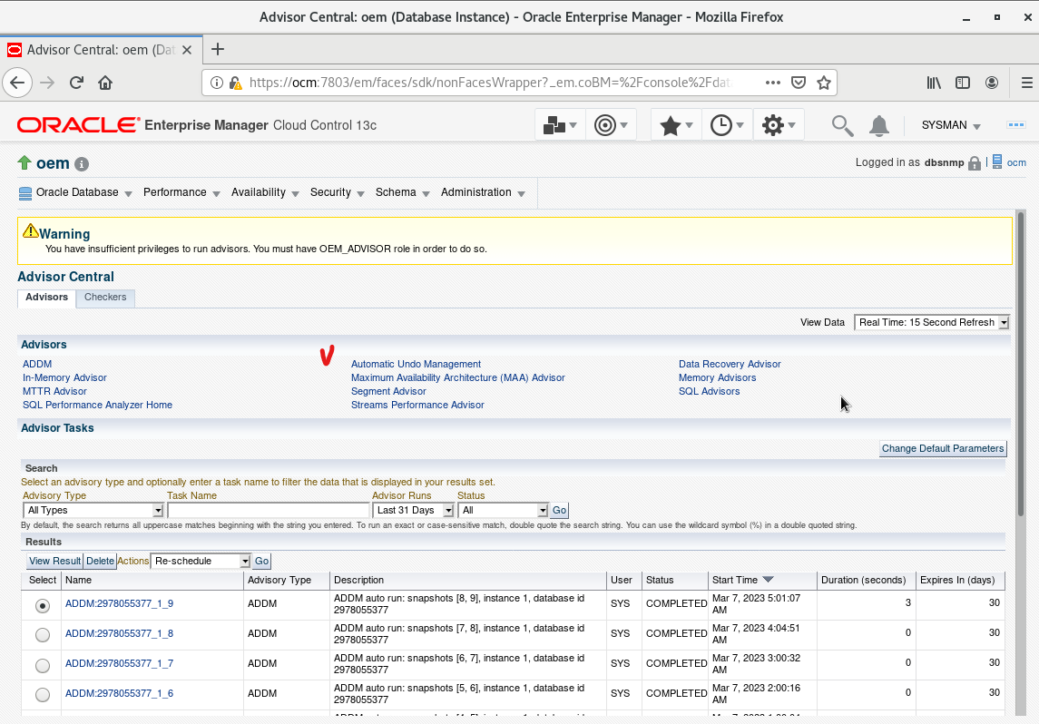Go back using Firefox back arrow
1039x724 pixels.
point(17,83)
